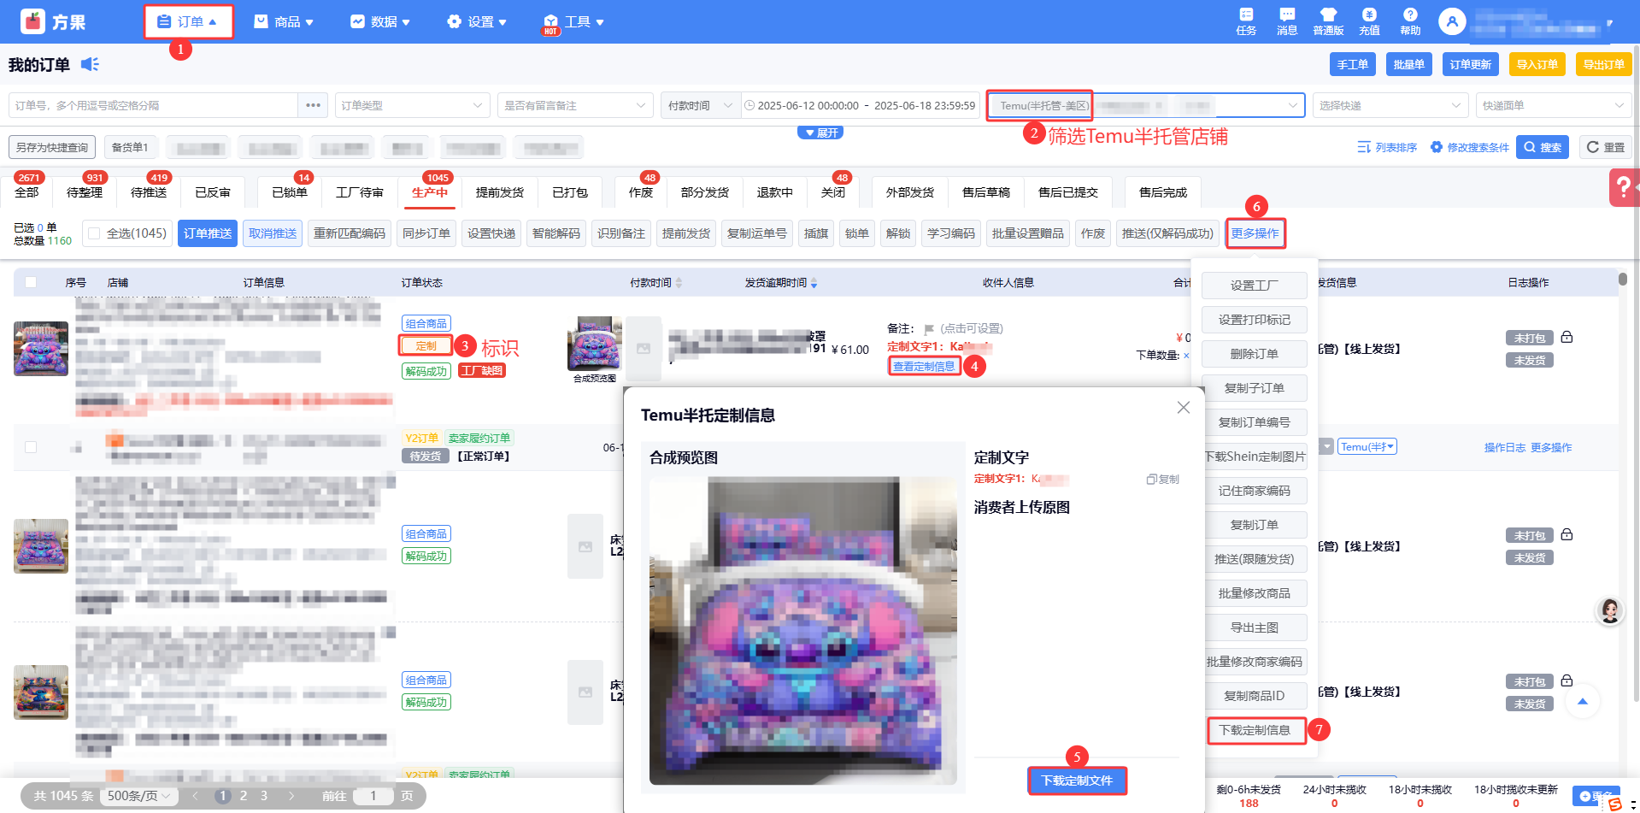1640x813 pixels.
Task: Open the customer service avatar chat
Action: 1610,610
